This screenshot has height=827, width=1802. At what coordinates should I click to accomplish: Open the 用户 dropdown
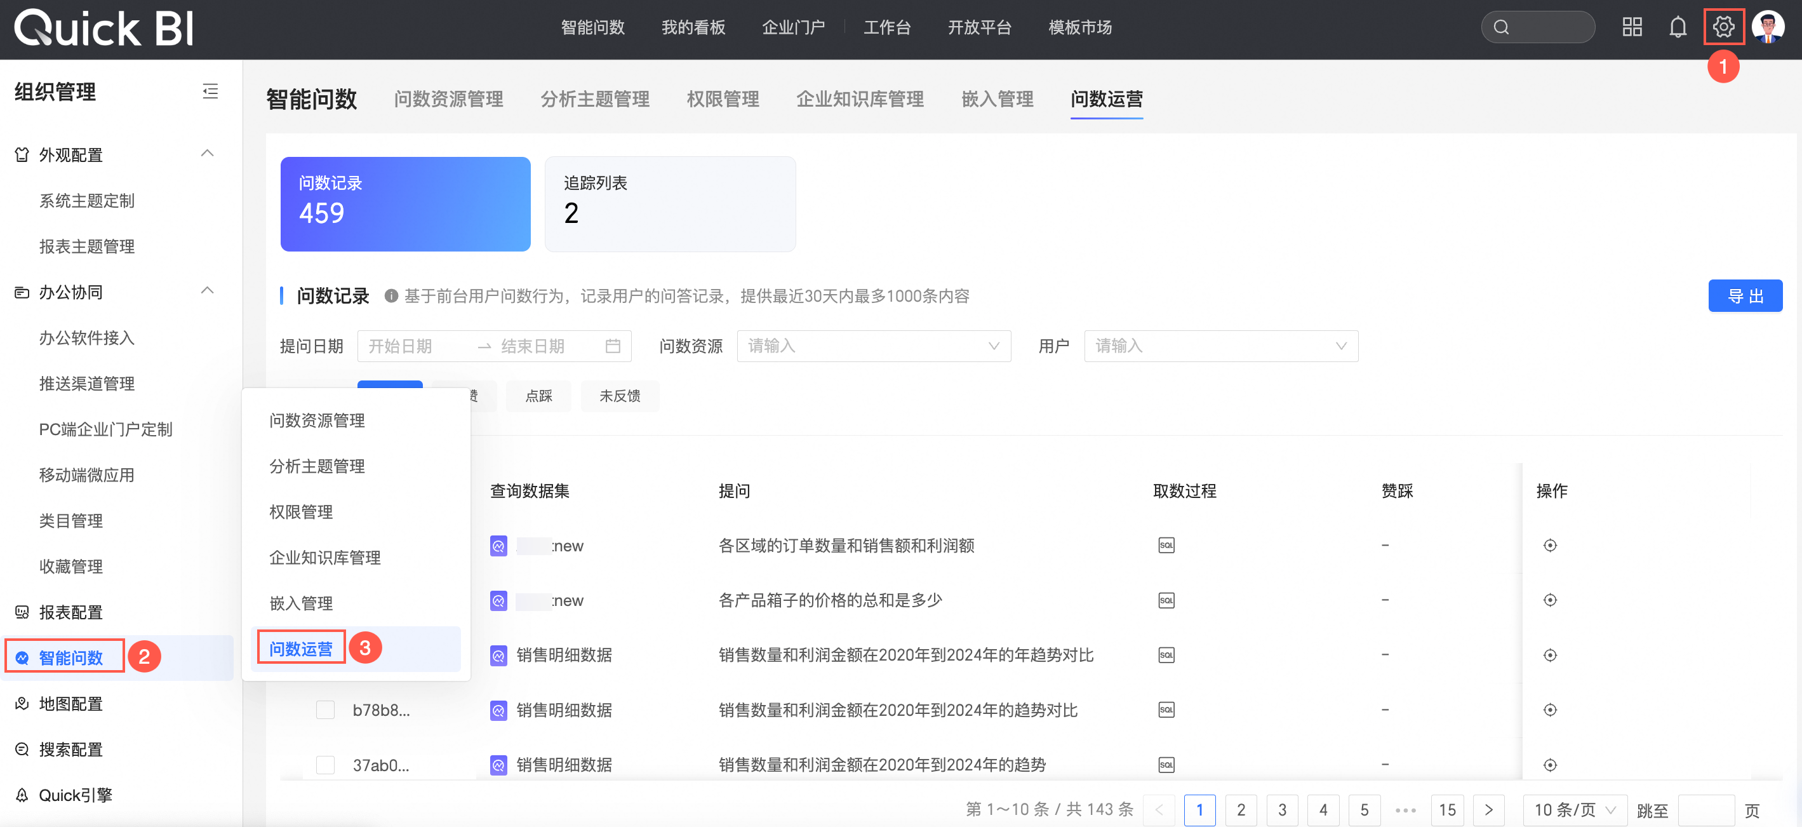[1220, 346]
